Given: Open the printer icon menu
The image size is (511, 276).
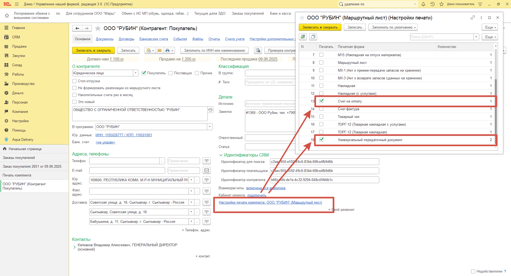Looking at the screenshot, I should coord(169,50).
